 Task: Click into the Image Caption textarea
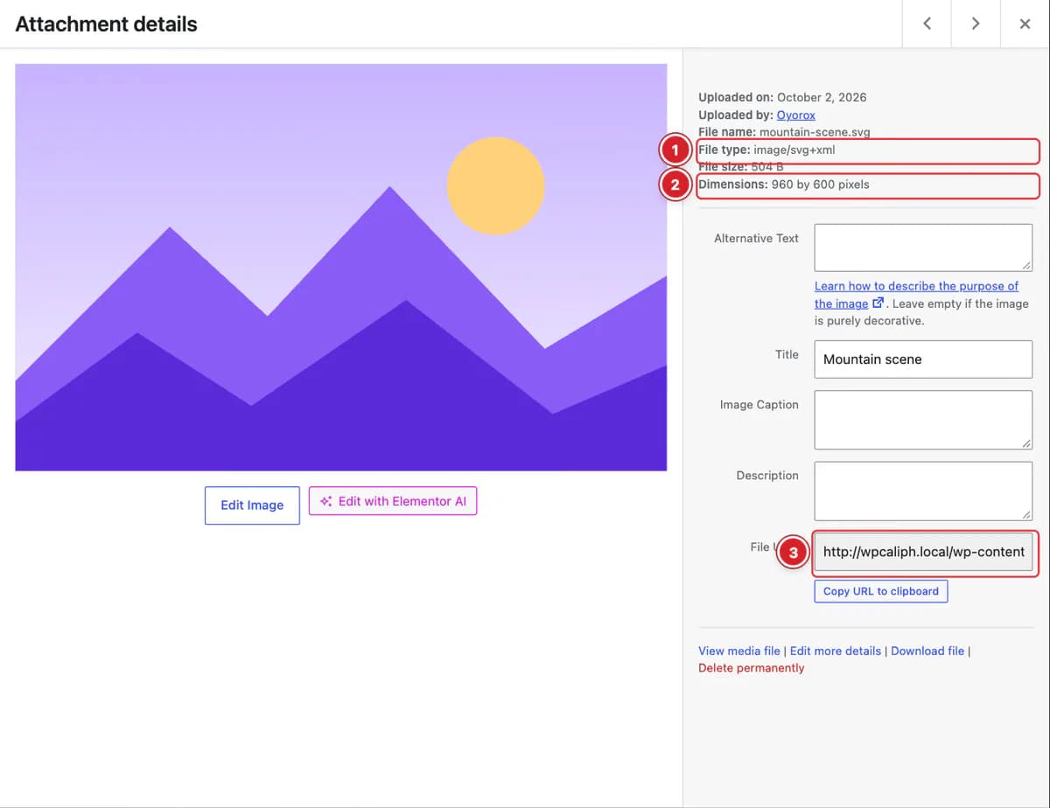[x=923, y=420]
